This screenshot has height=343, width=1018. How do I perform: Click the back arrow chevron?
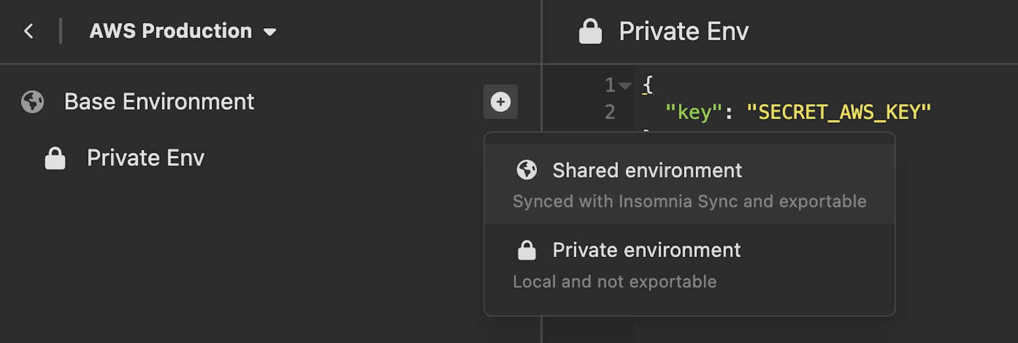29,31
